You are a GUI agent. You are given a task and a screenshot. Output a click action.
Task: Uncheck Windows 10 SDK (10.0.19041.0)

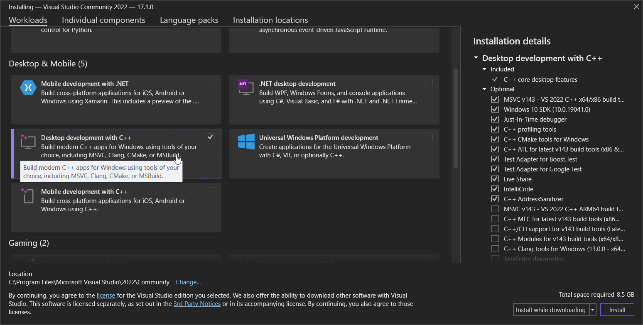pyautogui.click(x=495, y=109)
